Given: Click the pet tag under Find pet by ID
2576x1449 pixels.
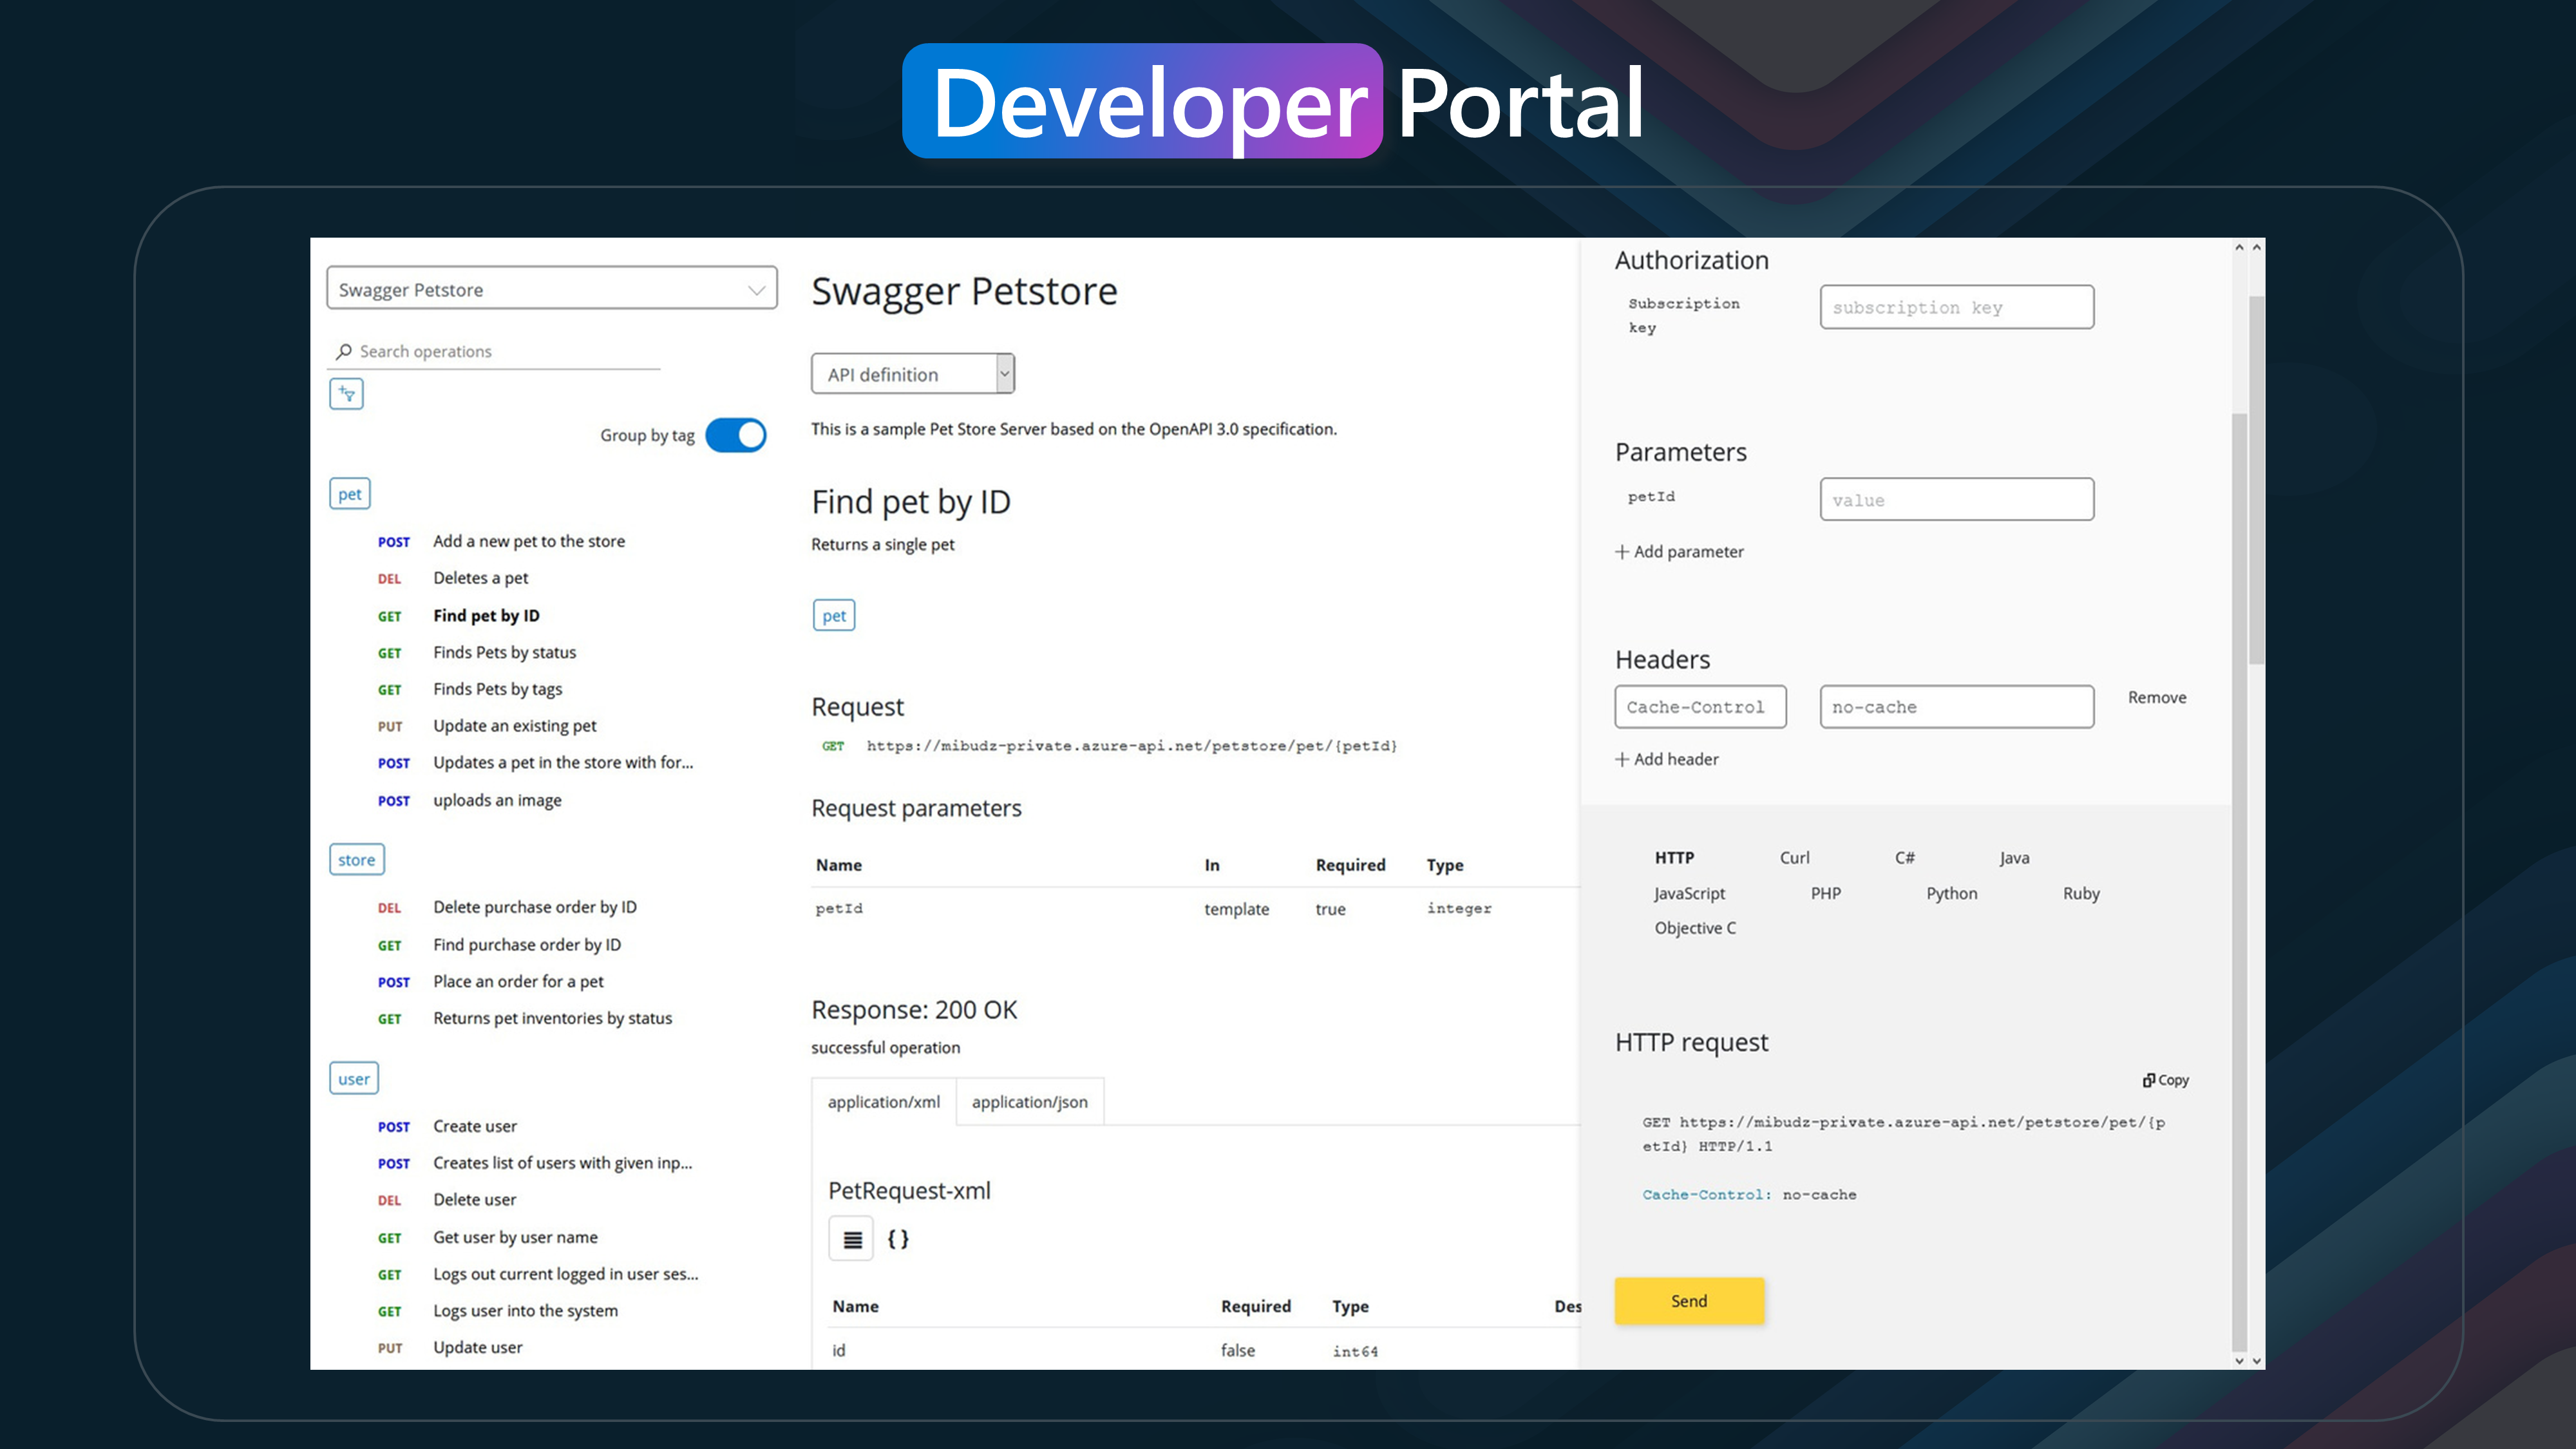Looking at the screenshot, I should coord(834,616).
